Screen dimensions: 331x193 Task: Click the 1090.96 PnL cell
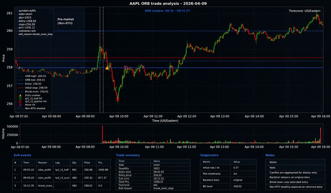point(103,170)
